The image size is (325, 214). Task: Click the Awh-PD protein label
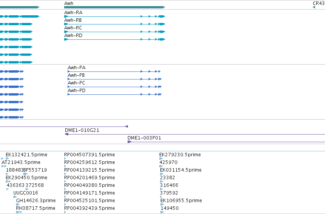(76, 91)
